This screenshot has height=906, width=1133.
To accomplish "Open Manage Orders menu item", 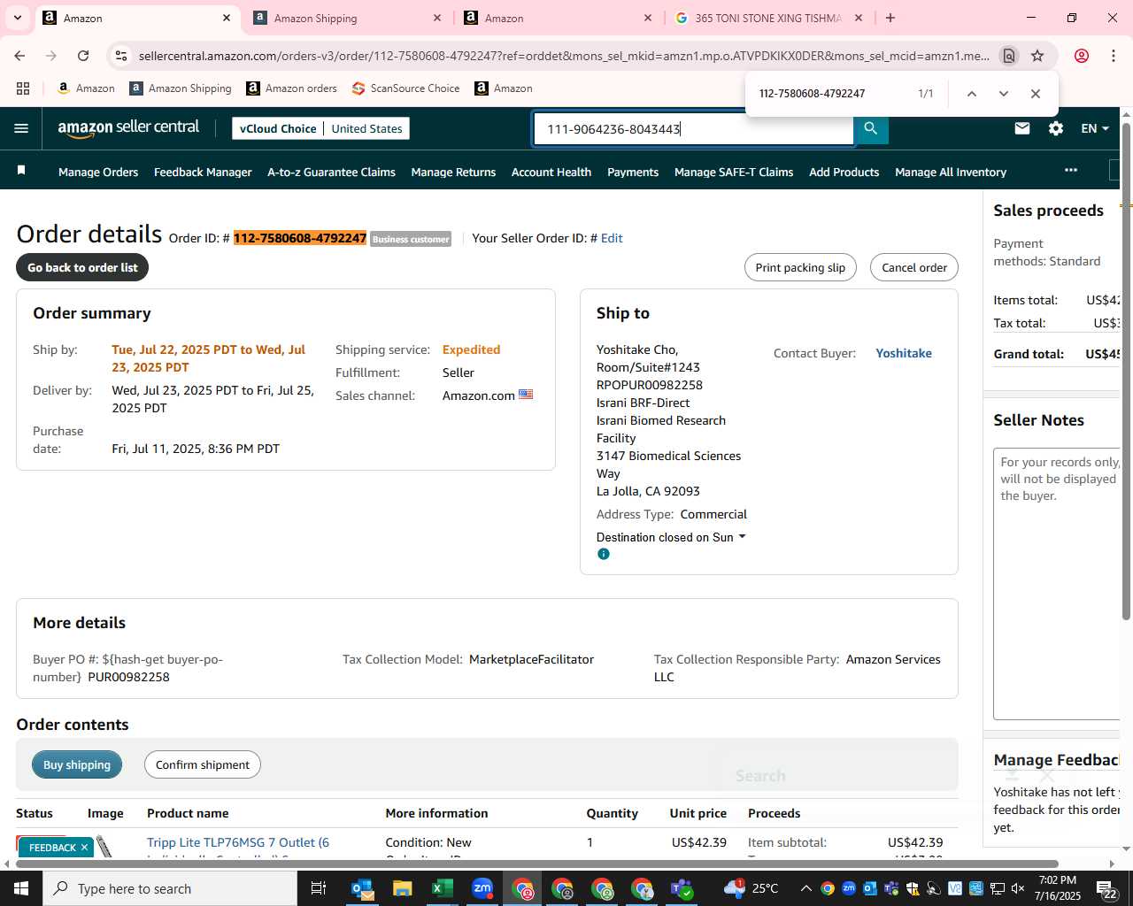I will click(x=98, y=172).
